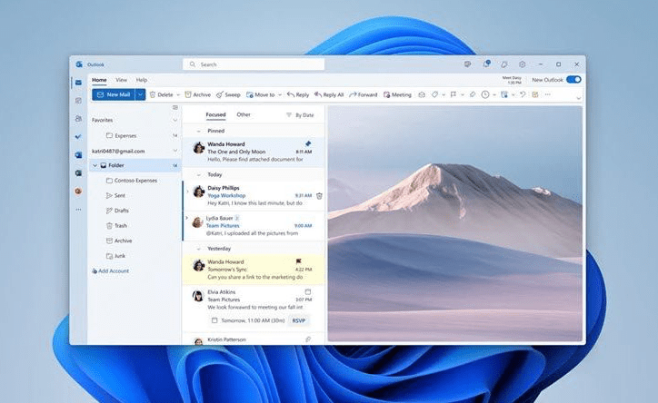Screen dimensions: 658x403
Task: Delete Daisy Phillips email using trash icon
Action: pyautogui.click(x=319, y=195)
